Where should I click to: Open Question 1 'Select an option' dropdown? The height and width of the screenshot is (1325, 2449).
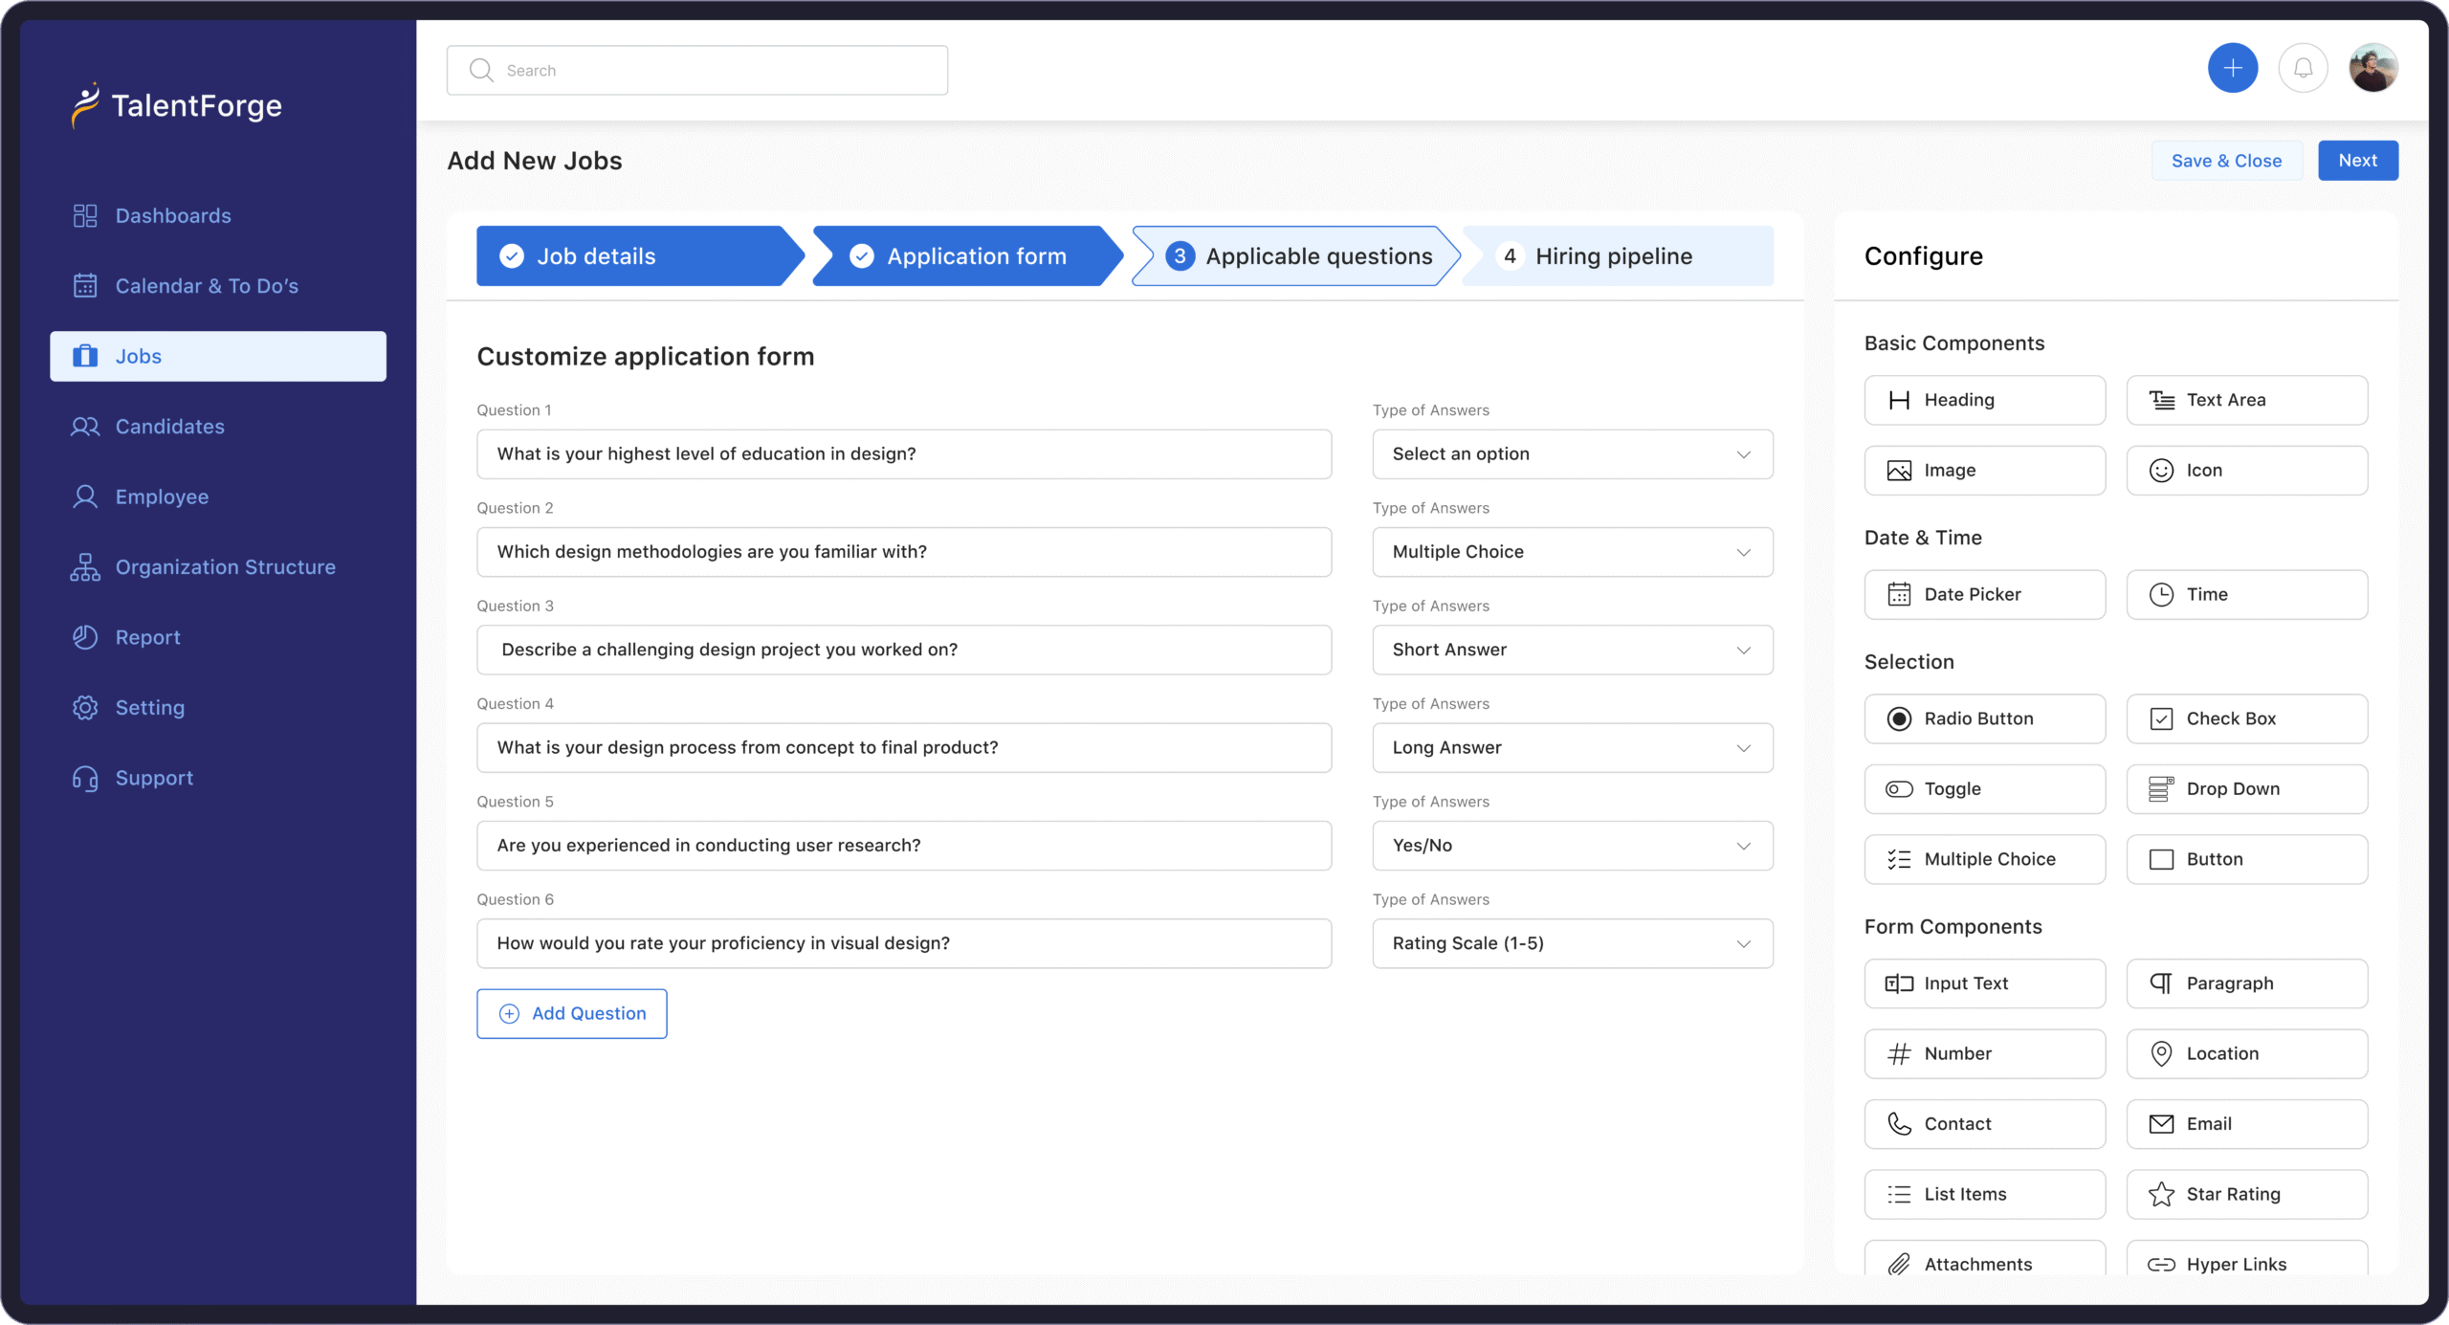tap(1572, 454)
